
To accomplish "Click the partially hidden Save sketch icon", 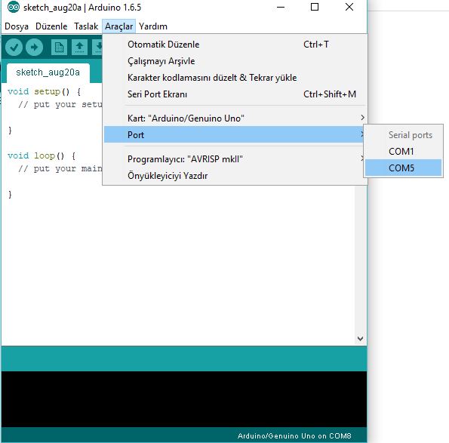I will tap(97, 47).
